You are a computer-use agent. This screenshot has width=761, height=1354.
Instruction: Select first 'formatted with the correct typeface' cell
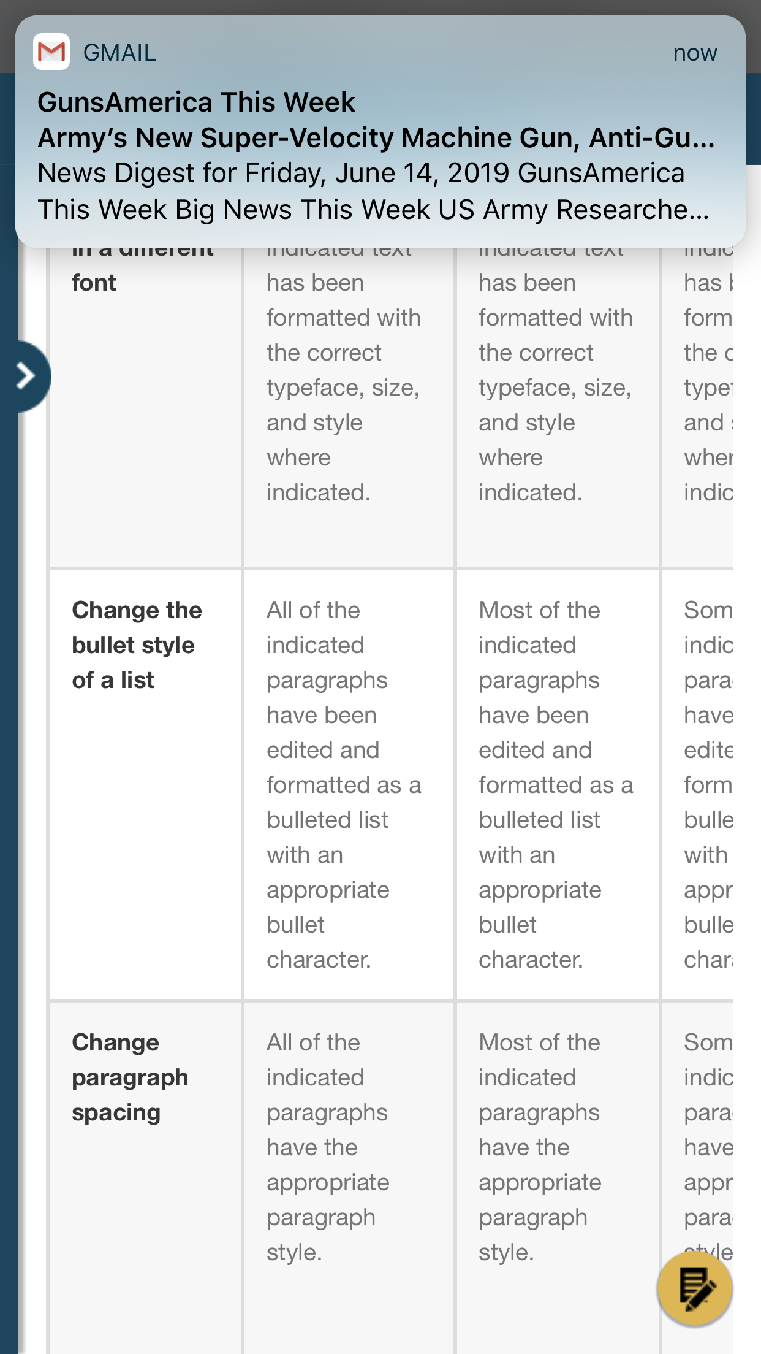click(x=349, y=405)
